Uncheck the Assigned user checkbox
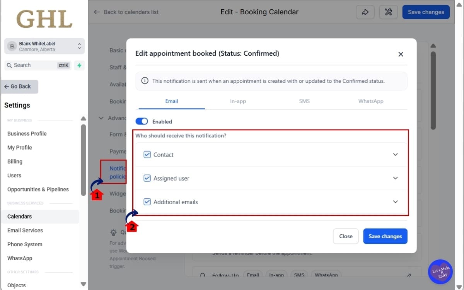464x290 pixels. 147,178
